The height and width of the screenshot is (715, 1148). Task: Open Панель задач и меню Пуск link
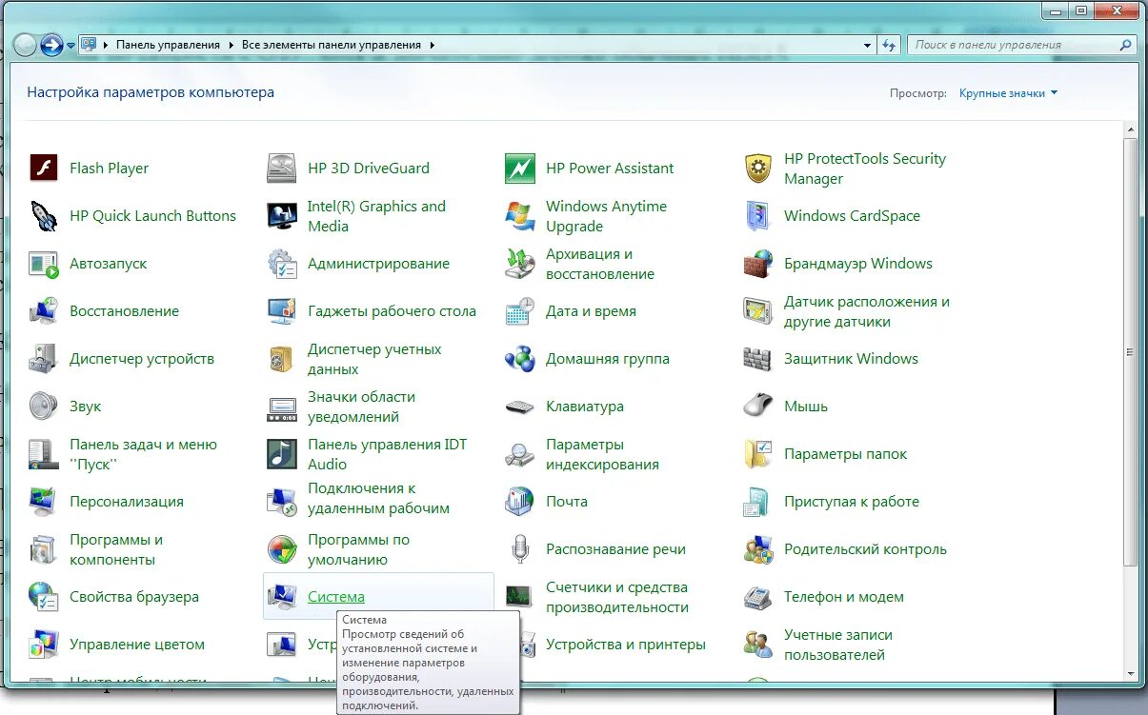pos(143,454)
